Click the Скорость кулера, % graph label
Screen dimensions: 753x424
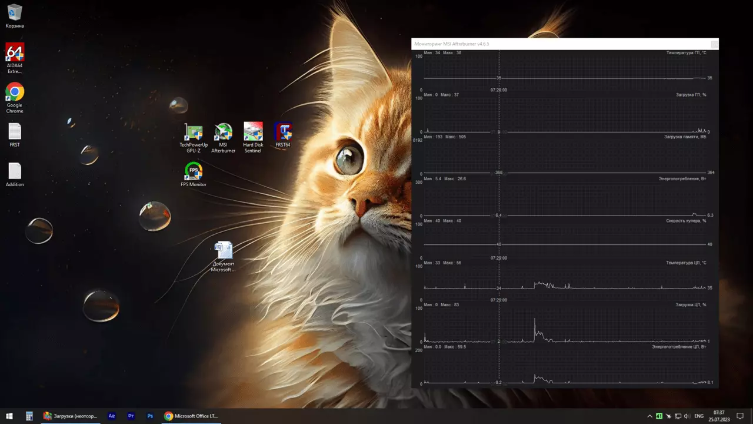click(686, 220)
